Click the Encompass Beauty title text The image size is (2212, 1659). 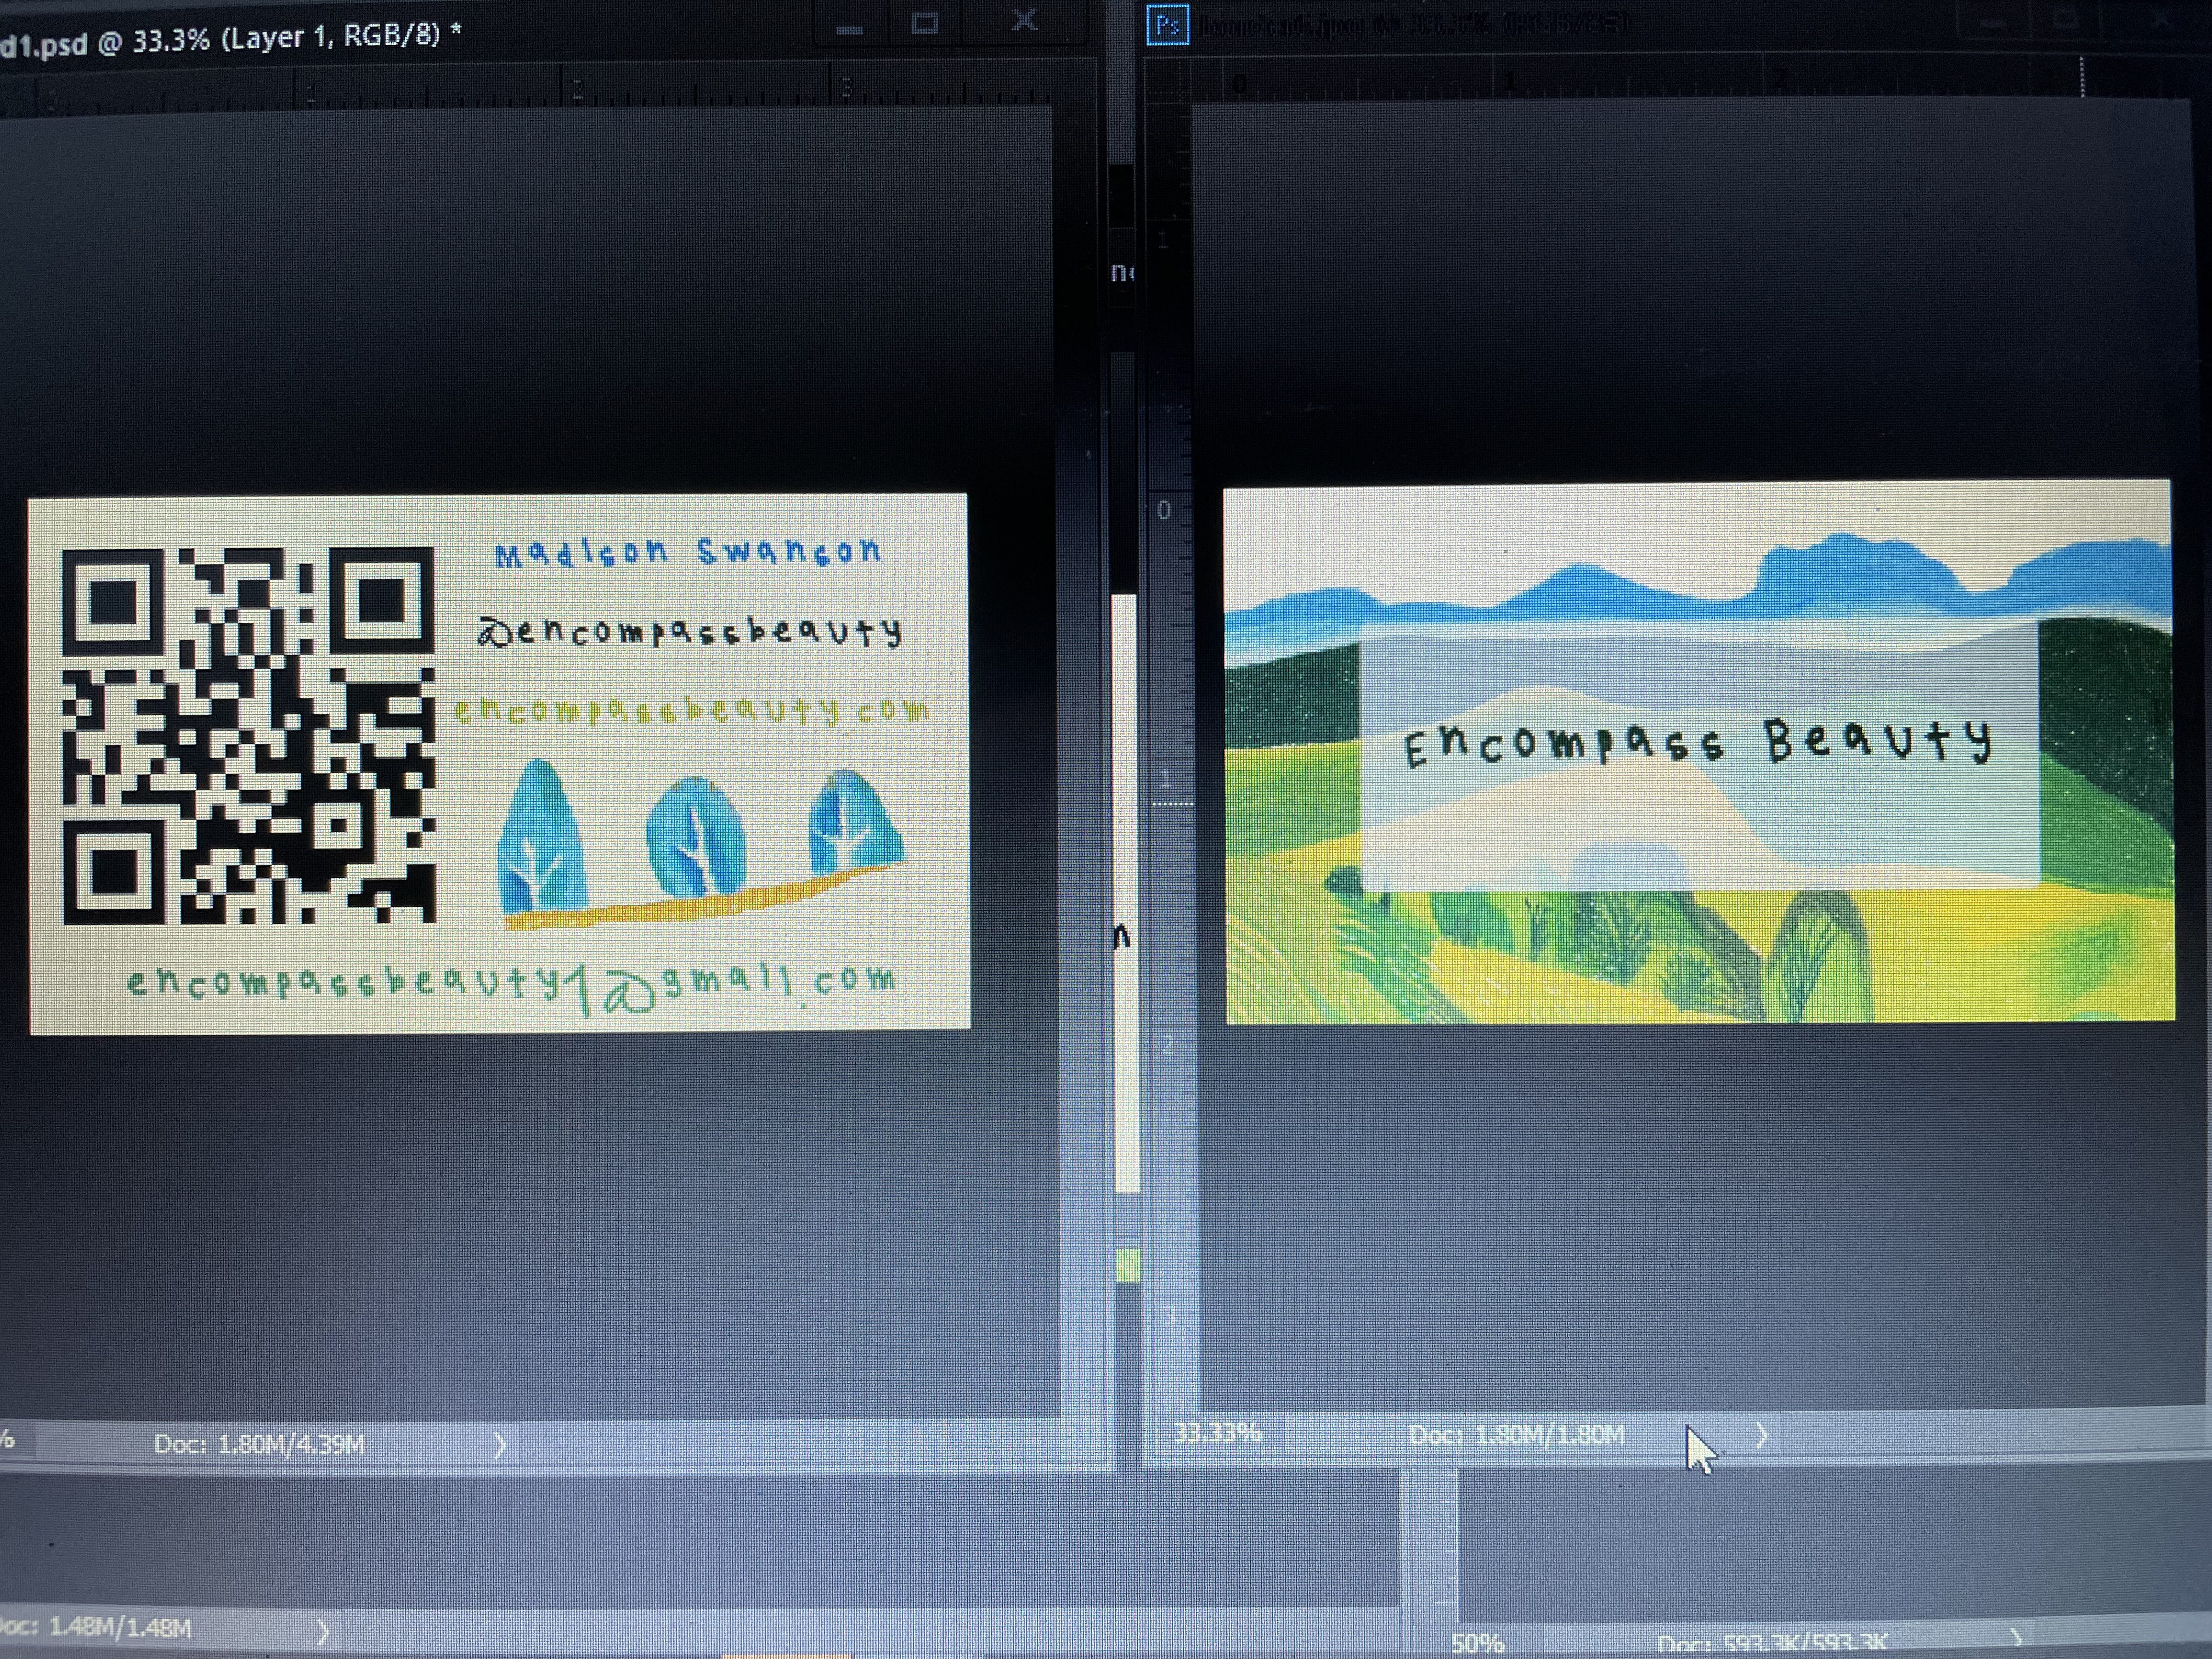pyautogui.click(x=1697, y=742)
